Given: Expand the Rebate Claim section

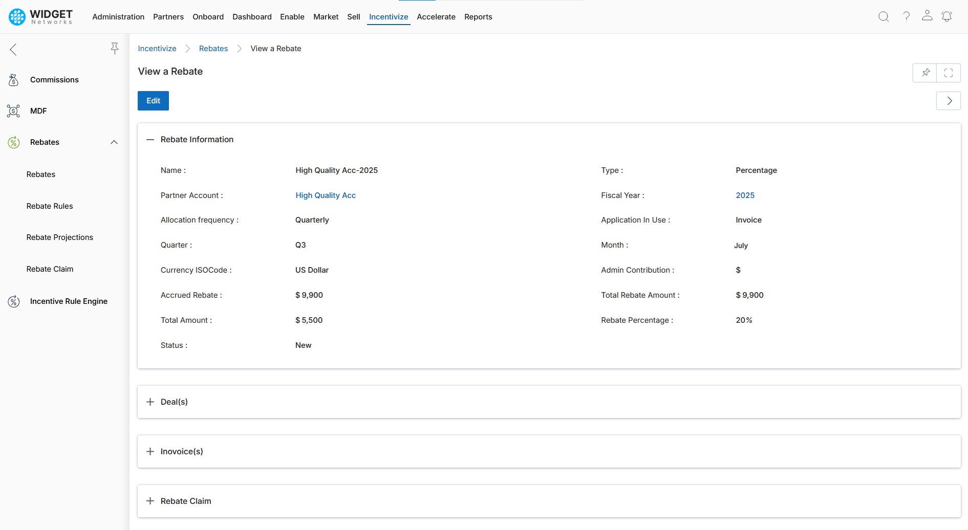Looking at the screenshot, I should [x=150, y=501].
